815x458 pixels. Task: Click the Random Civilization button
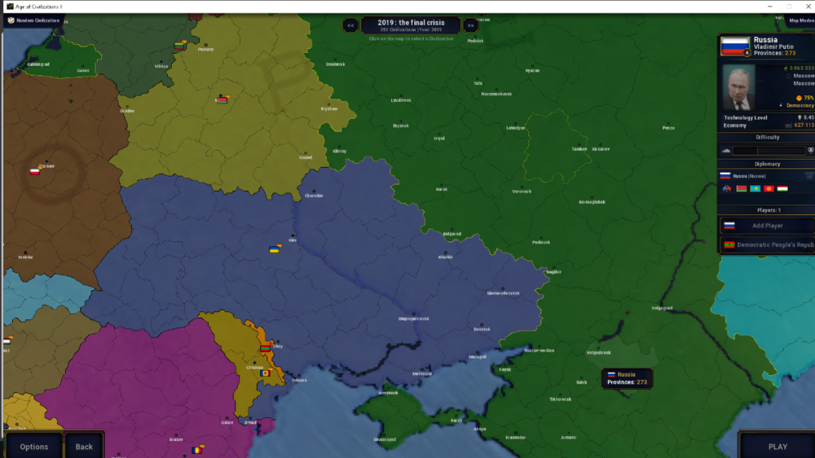coord(34,20)
